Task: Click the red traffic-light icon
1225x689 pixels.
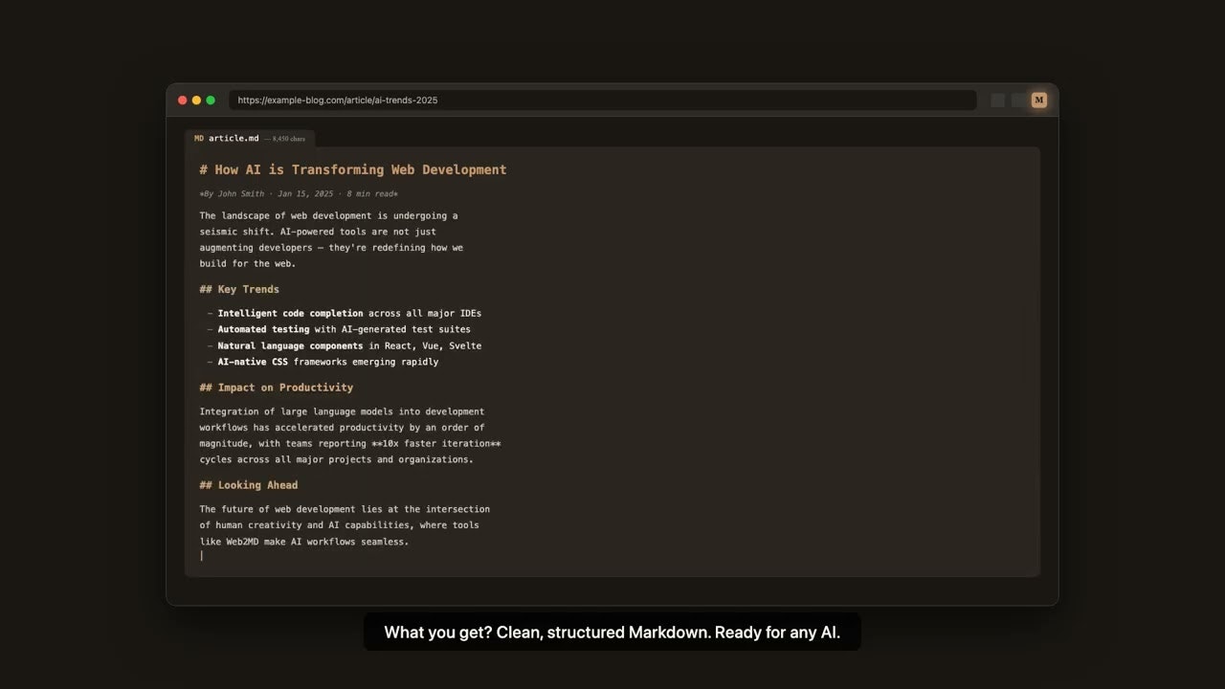Action: tap(182, 100)
